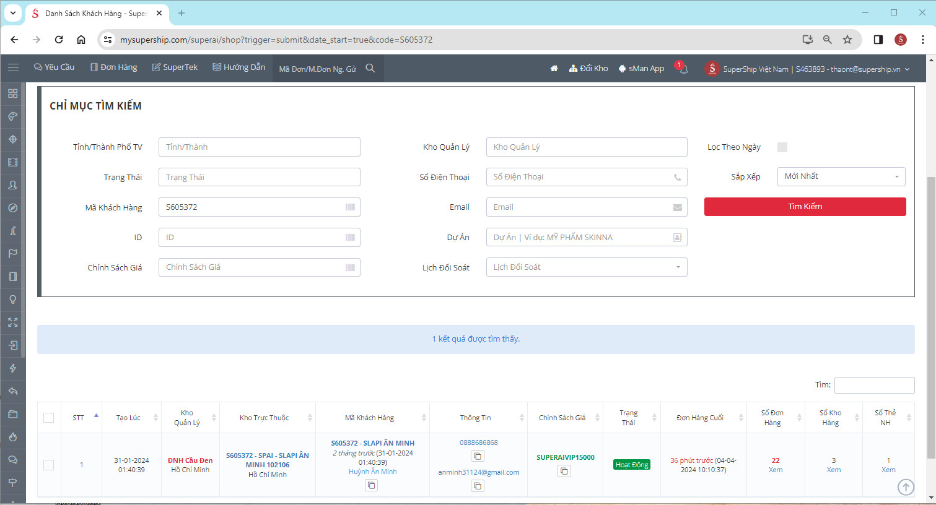Click the Dự Án input field
Viewport: 936px width, 505px height.
[x=587, y=238]
